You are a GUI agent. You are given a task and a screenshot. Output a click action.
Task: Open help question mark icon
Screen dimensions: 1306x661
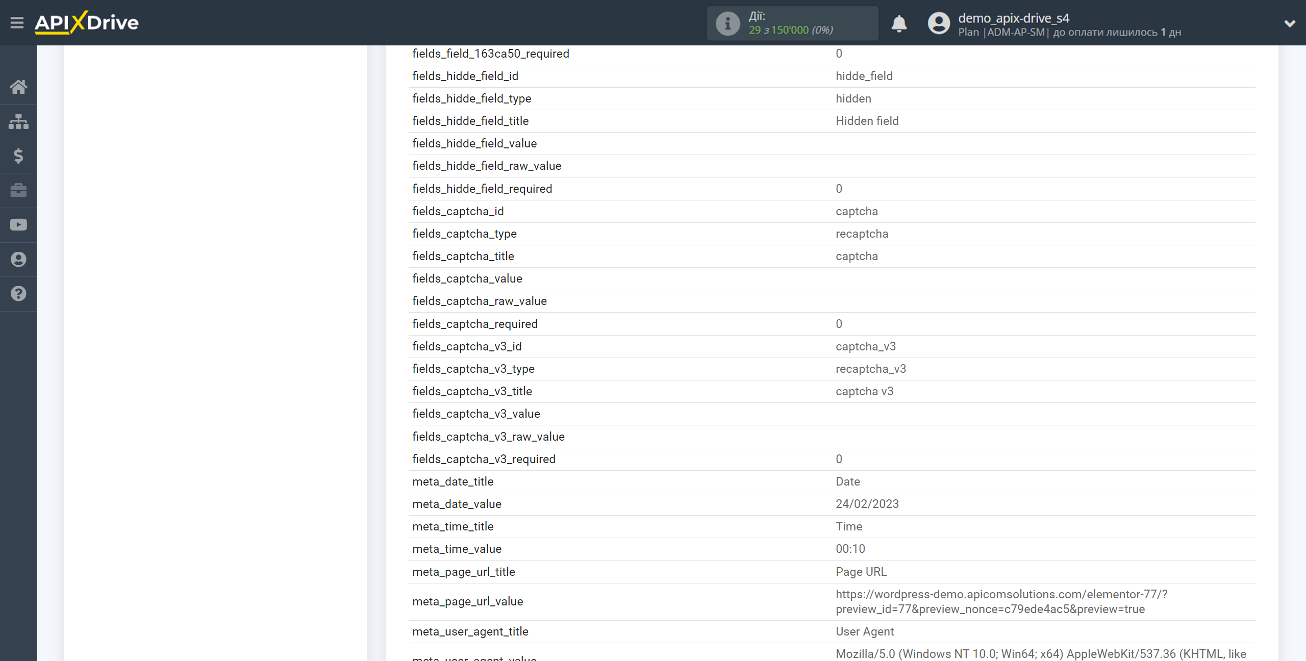18,294
